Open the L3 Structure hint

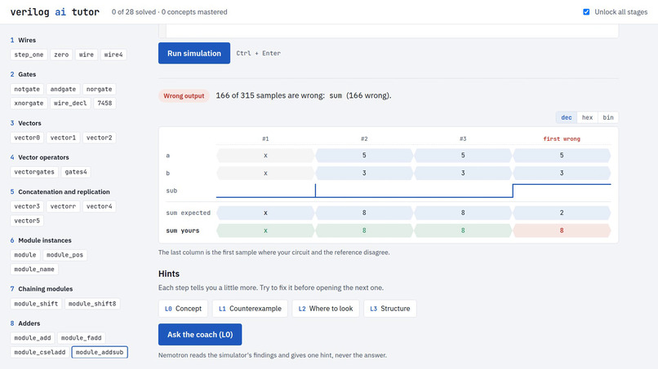coord(390,309)
